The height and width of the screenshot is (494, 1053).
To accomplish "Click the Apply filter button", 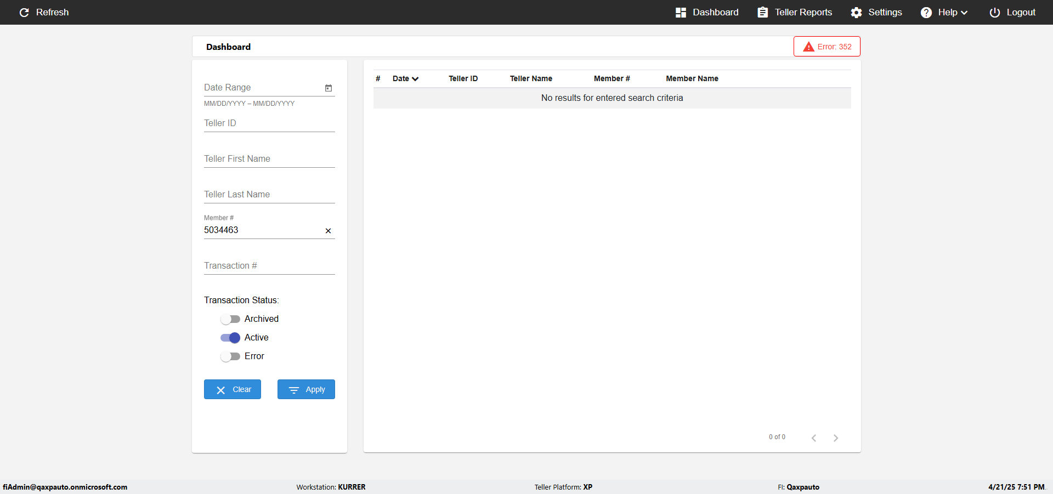I will point(306,389).
